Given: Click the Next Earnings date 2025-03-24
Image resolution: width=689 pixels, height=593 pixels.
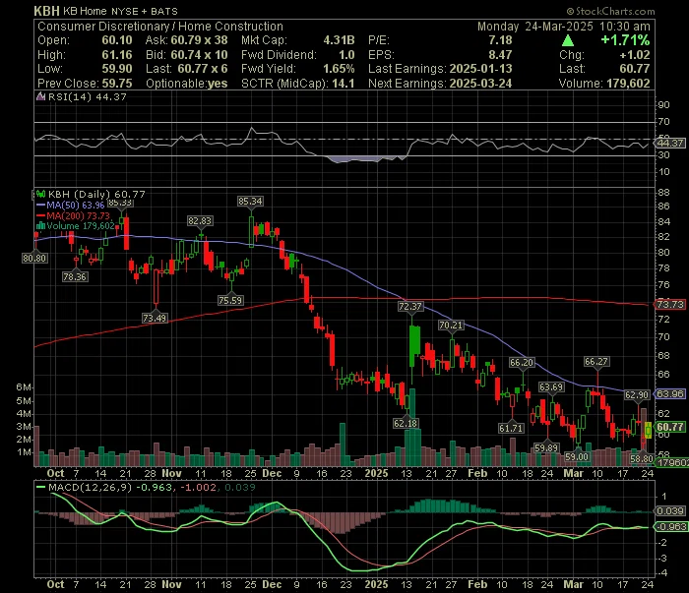Looking at the screenshot, I should coord(480,84).
